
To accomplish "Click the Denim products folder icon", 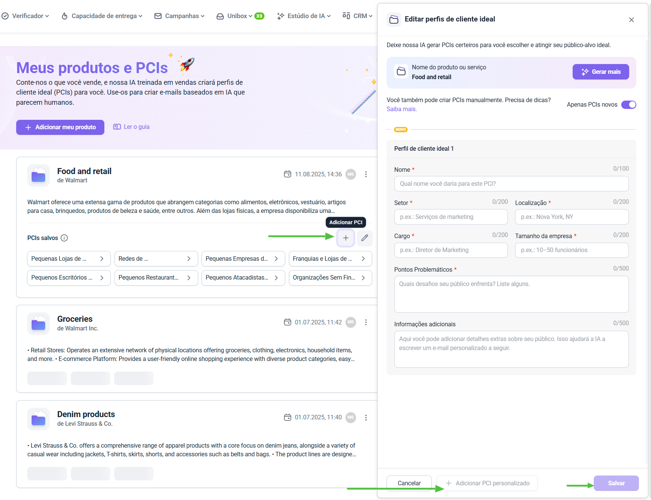I will 38,419.
